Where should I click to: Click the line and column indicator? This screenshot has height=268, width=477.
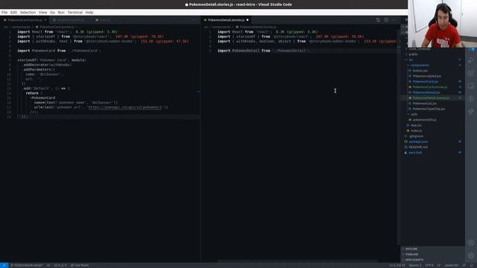[x=397, y=265]
